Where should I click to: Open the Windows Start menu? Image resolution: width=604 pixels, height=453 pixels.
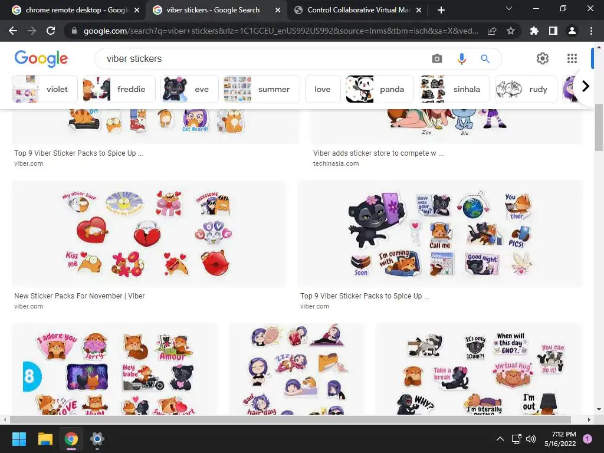pos(19,439)
